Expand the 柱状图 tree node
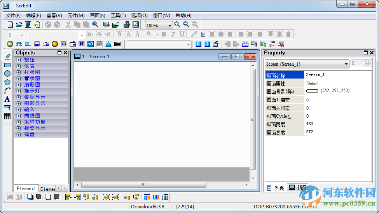 (x=19, y=72)
